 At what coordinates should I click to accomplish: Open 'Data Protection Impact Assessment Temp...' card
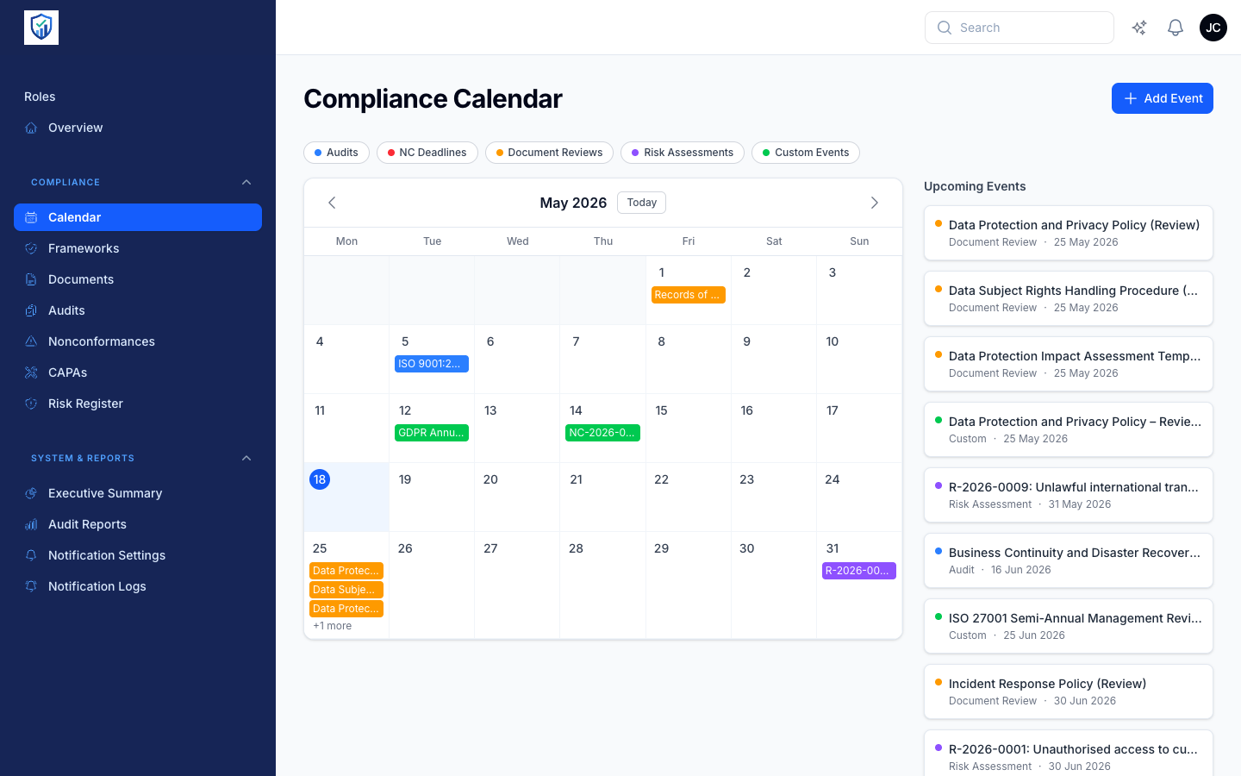tap(1069, 364)
